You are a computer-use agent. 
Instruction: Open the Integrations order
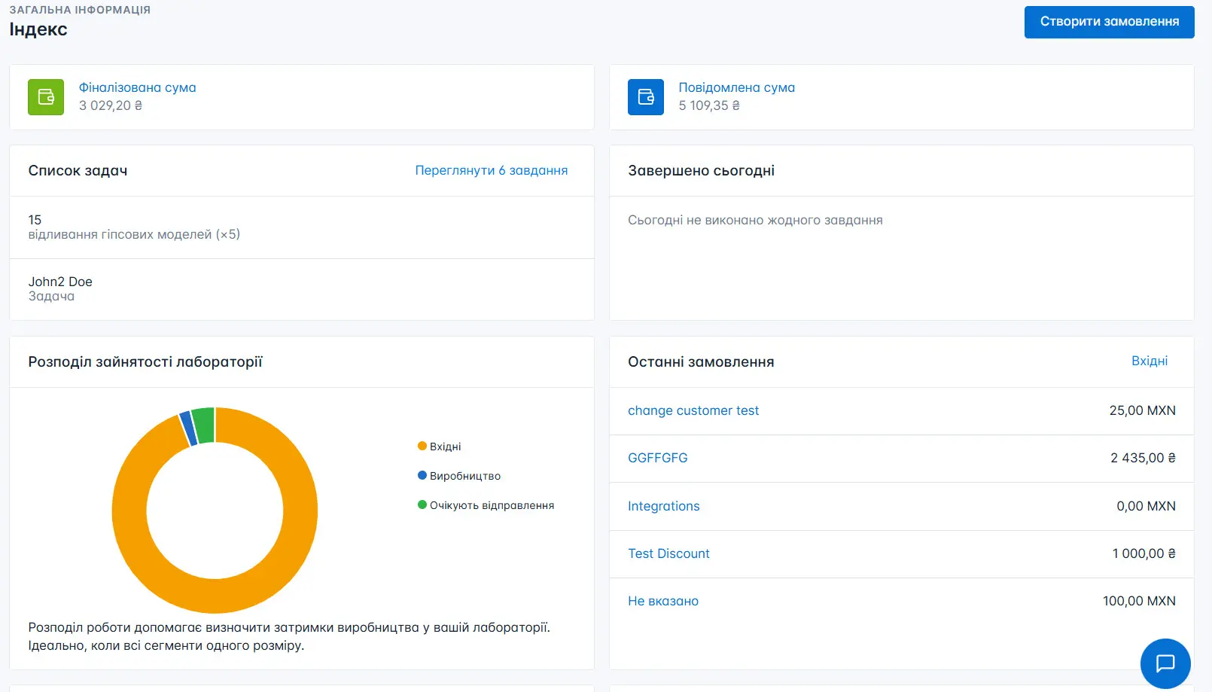click(663, 506)
